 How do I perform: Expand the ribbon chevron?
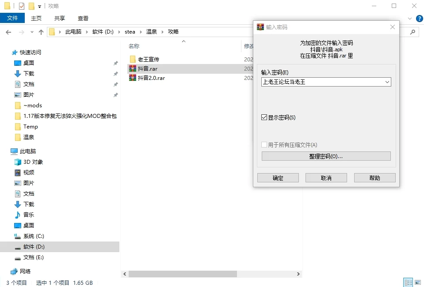[410, 19]
